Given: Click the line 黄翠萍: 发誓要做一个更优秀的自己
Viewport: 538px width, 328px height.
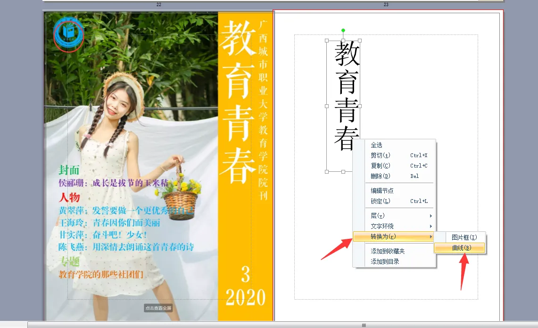Looking at the screenshot, I should tap(126, 210).
